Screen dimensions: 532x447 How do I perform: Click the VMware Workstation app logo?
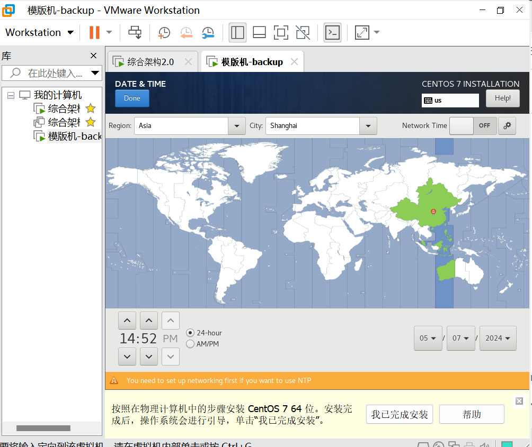(x=8, y=10)
